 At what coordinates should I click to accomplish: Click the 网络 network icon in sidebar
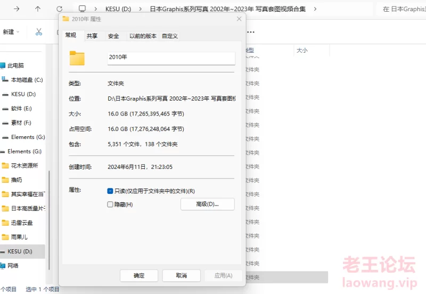coord(13,265)
